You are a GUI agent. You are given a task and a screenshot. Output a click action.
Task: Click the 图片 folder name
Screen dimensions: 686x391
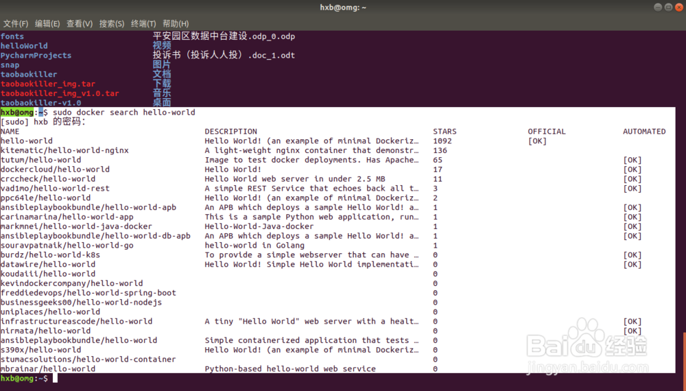point(162,64)
